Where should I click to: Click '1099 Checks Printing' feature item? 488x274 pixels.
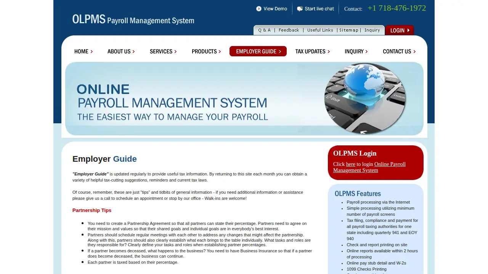pos(367,269)
